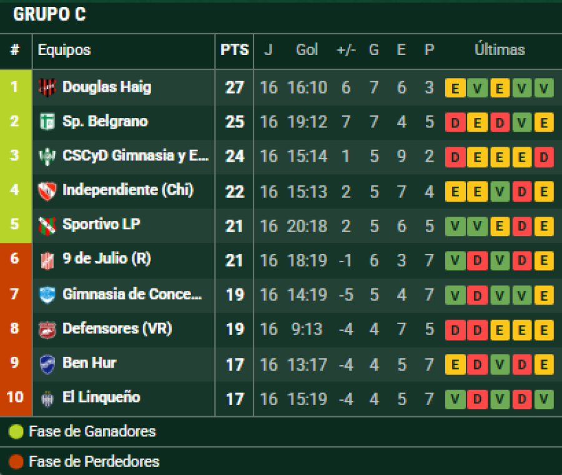Click the Gol column header
The height and width of the screenshot is (475, 562).
pyautogui.click(x=307, y=50)
